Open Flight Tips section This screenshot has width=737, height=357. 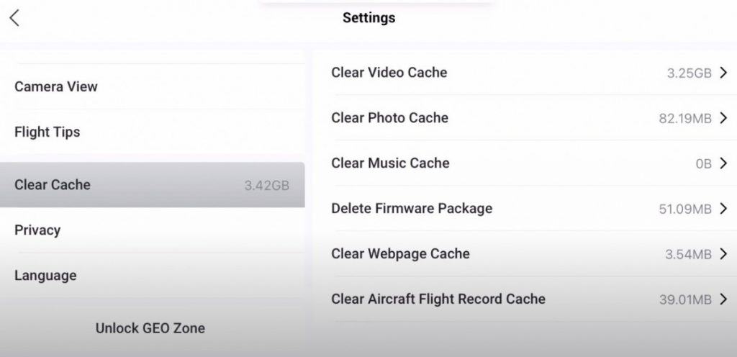click(153, 132)
